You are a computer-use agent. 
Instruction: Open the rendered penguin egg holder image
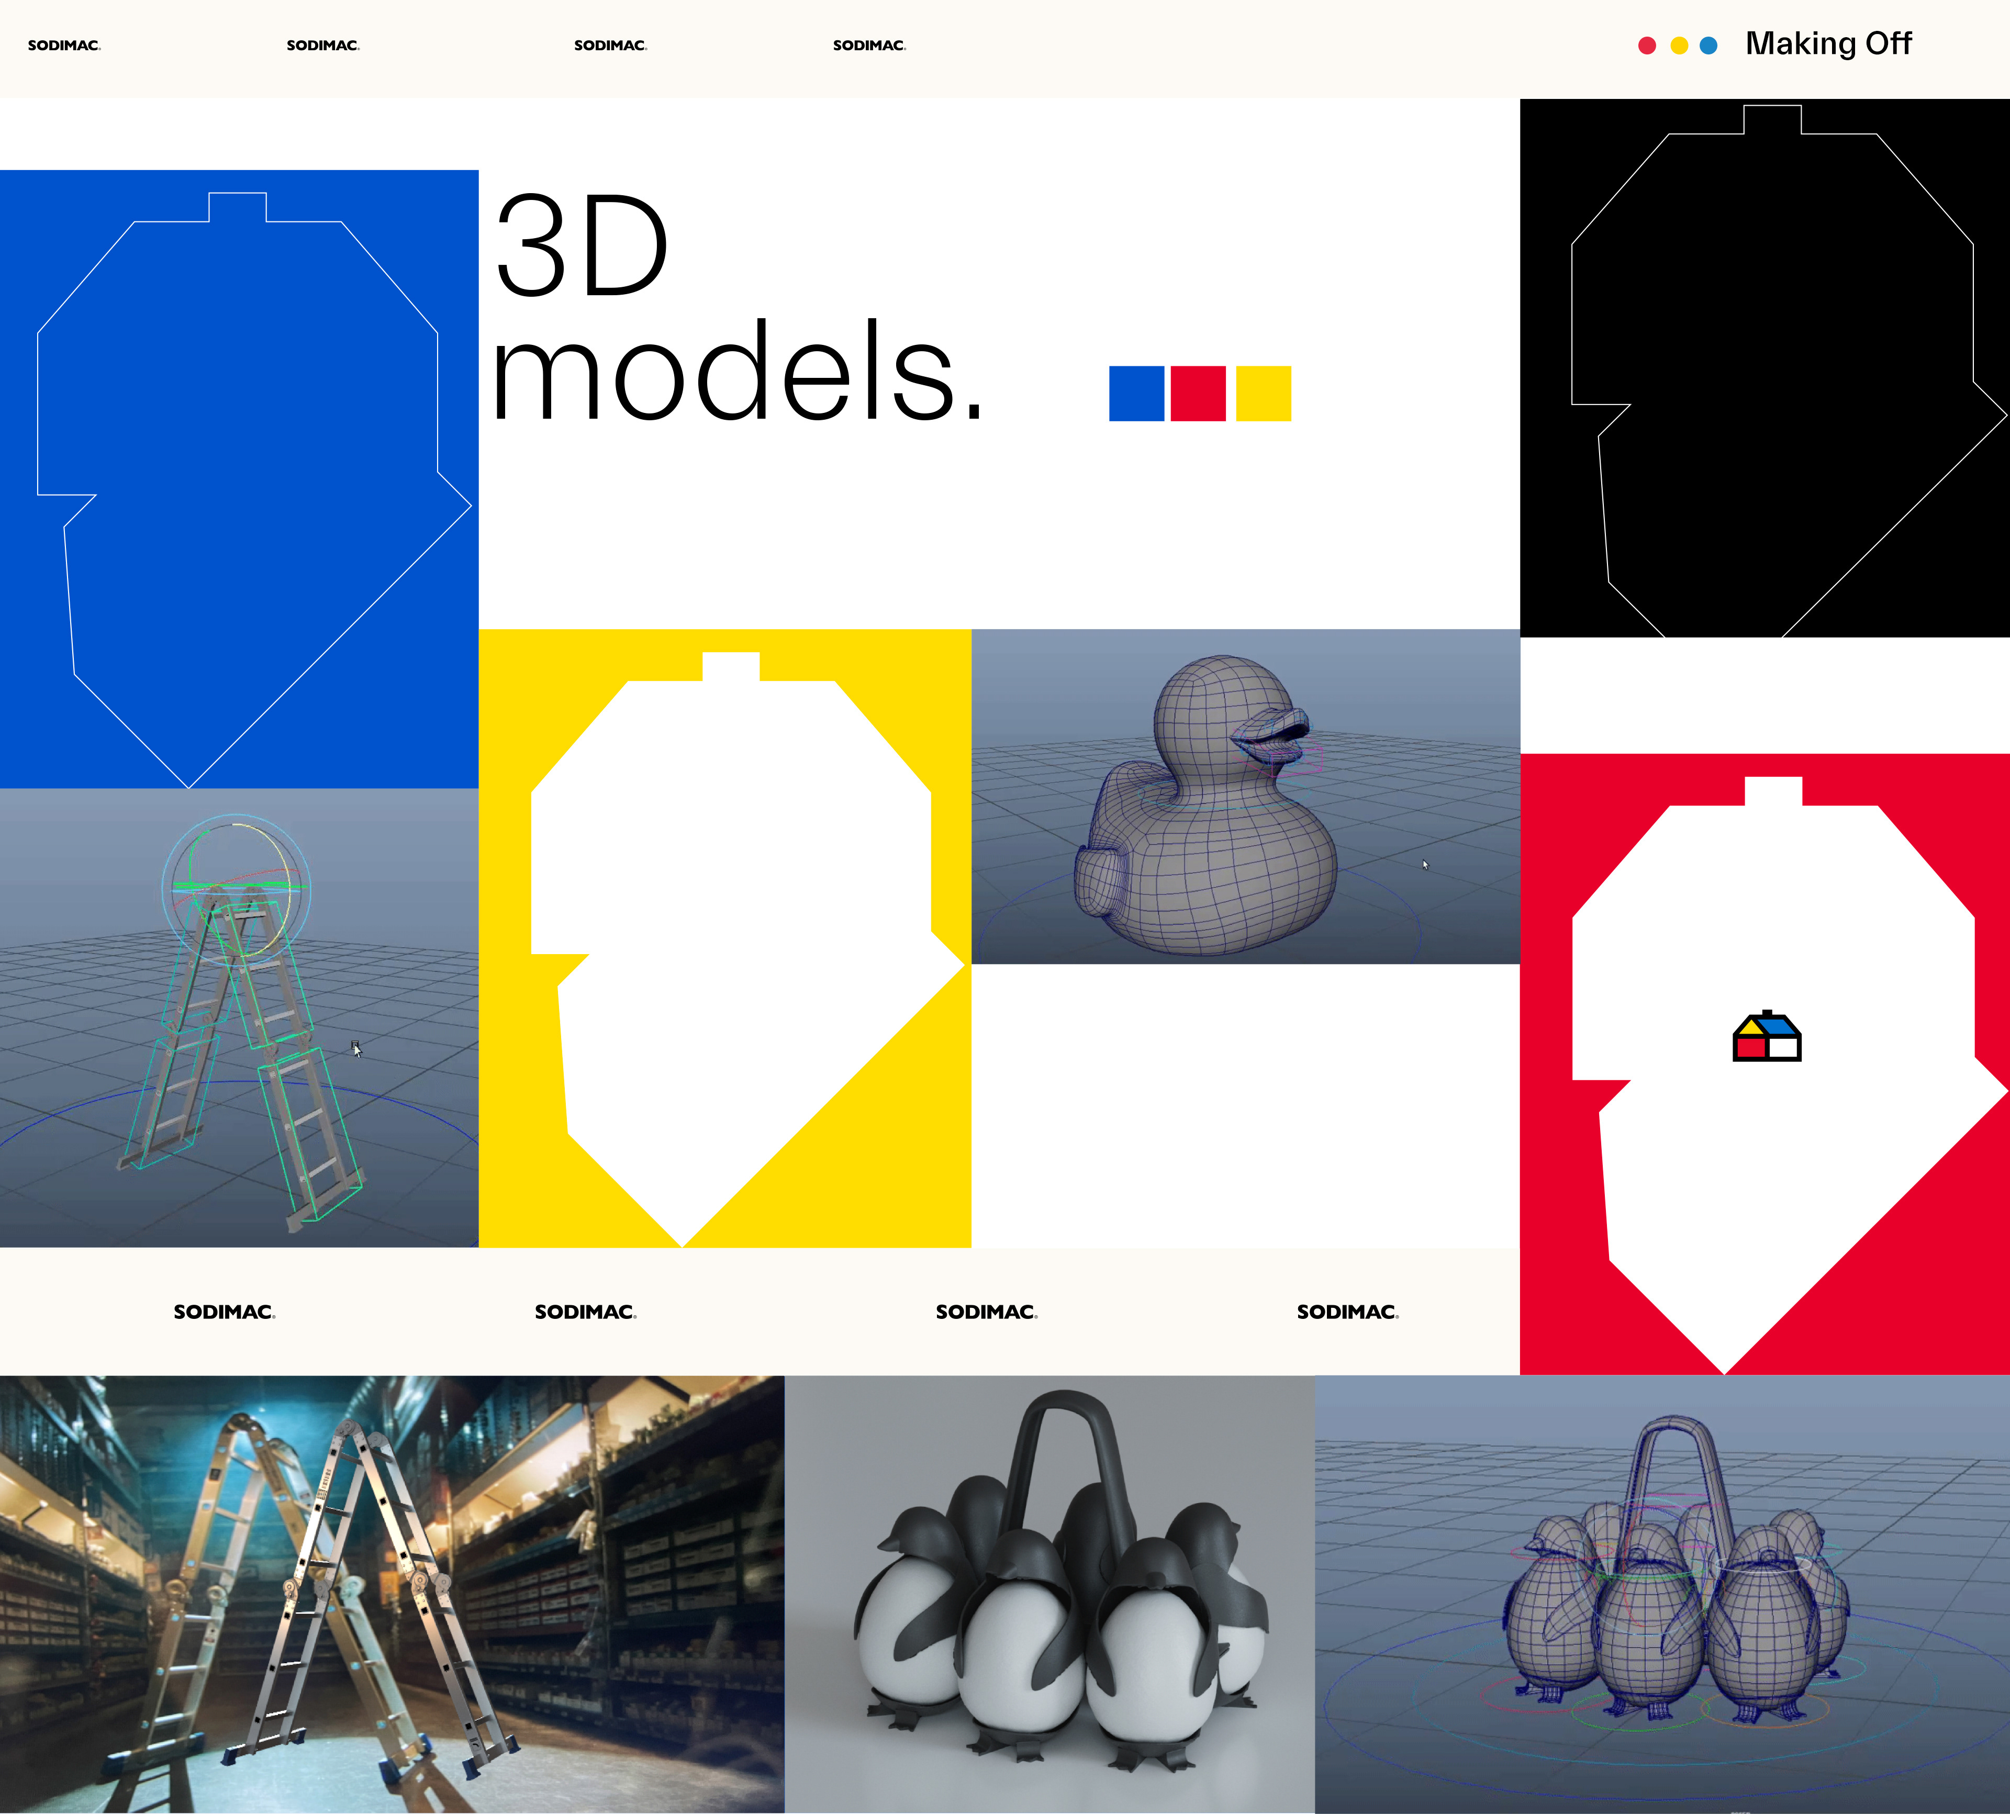[x=1049, y=1595]
